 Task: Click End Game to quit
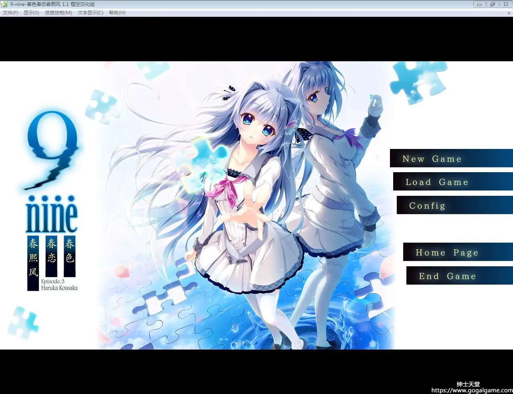(447, 276)
